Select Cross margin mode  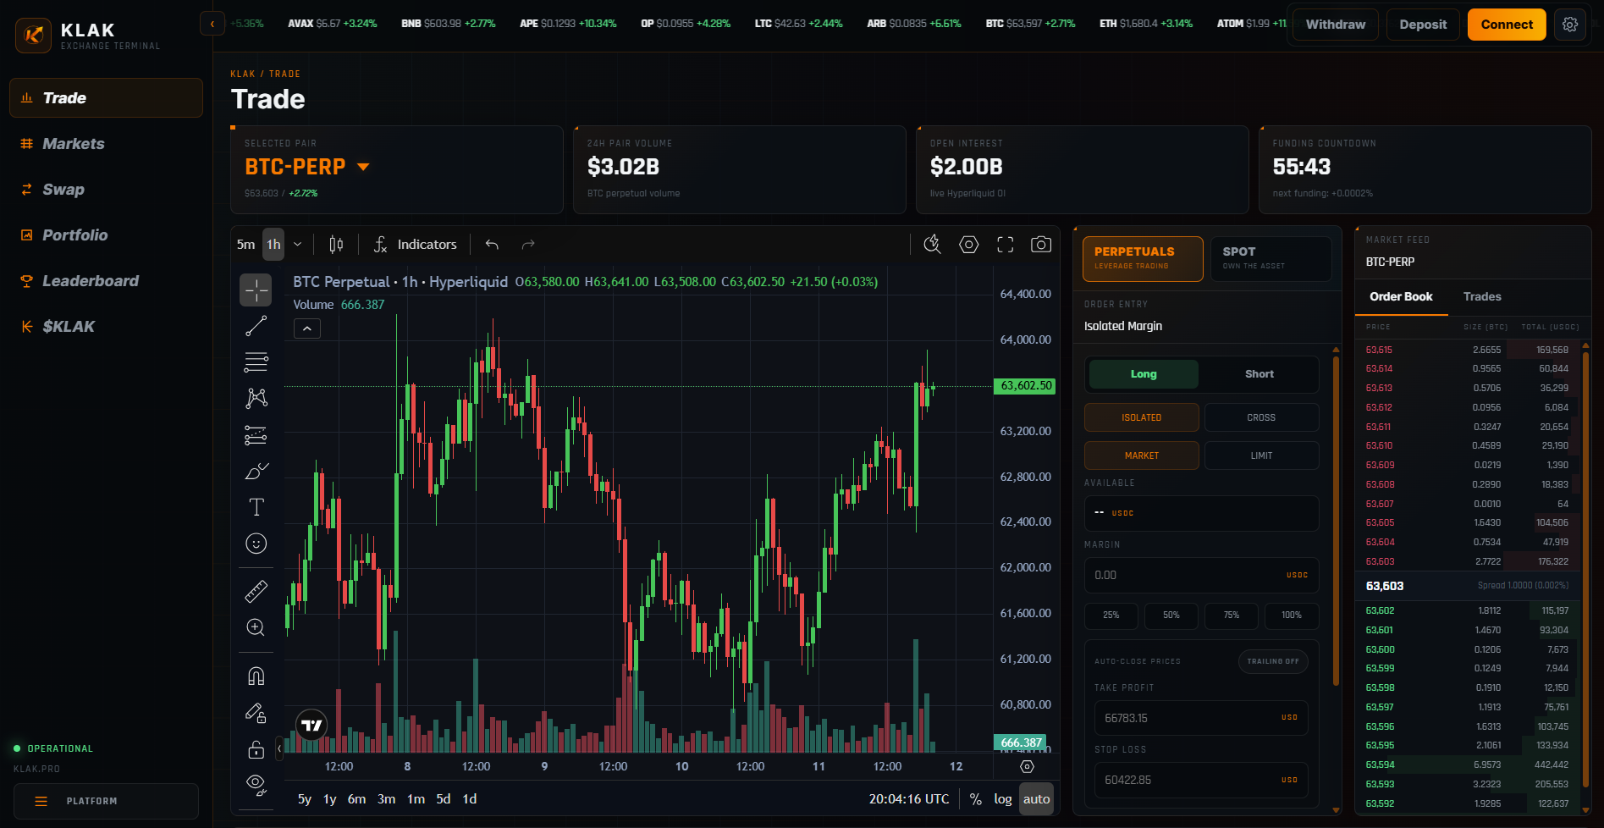click(x=1261, y=417)
